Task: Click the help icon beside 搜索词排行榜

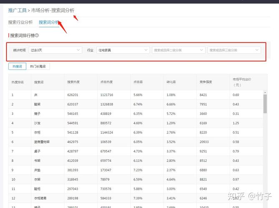Action: [37, 35]
